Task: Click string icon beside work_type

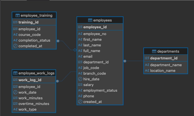Action: click(x=15, y=109)
